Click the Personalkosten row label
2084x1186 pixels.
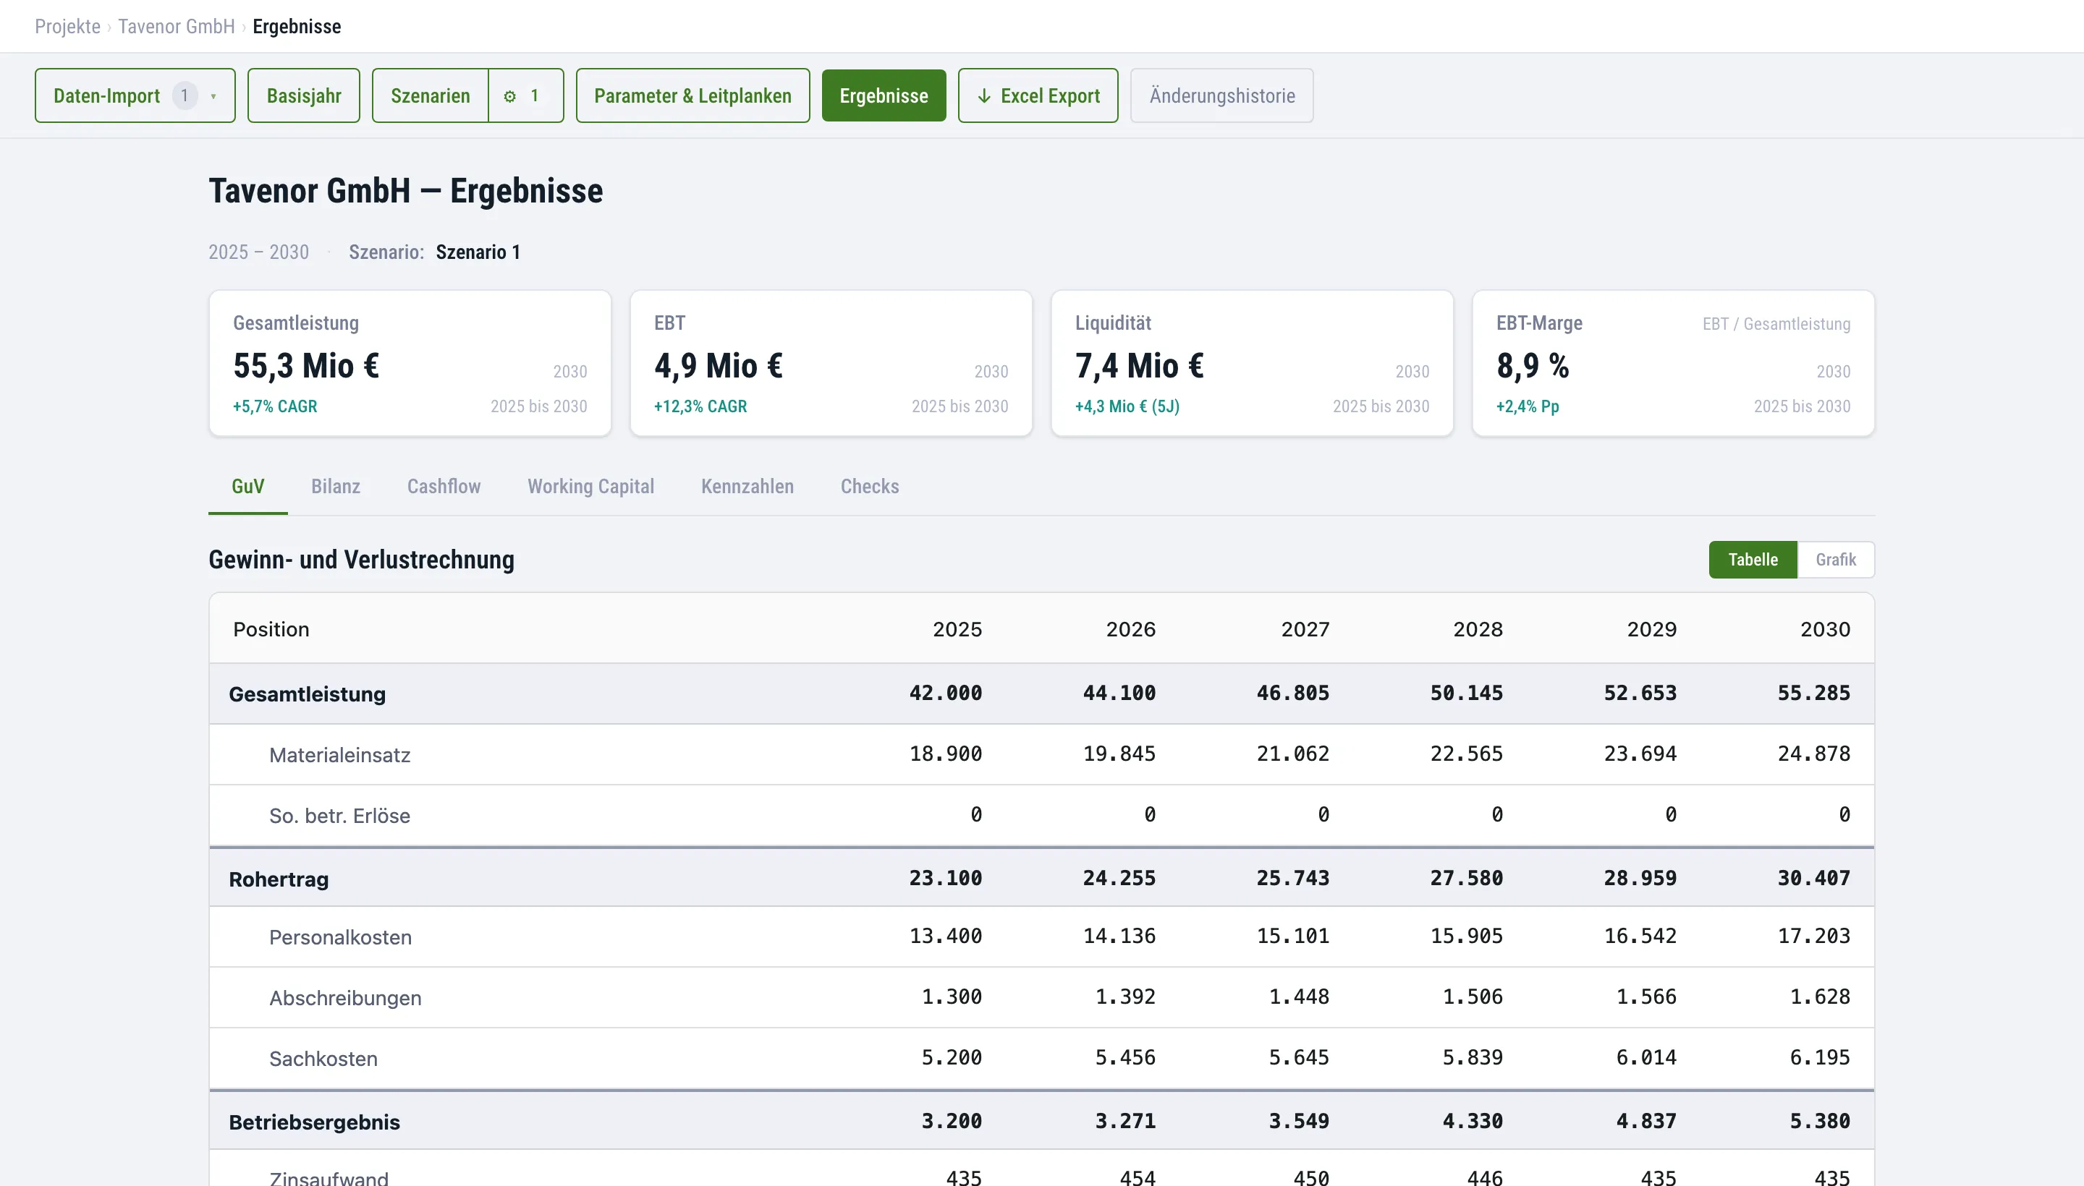click(x=341, y=937)
